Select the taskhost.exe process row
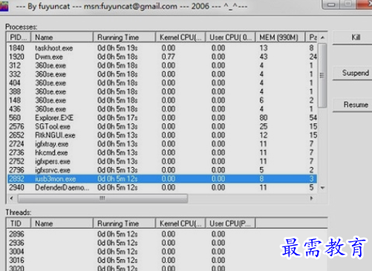 point(162,48)
